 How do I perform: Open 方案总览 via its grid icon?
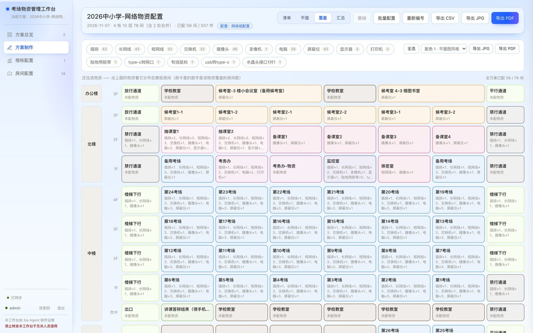tap(10, 35)
